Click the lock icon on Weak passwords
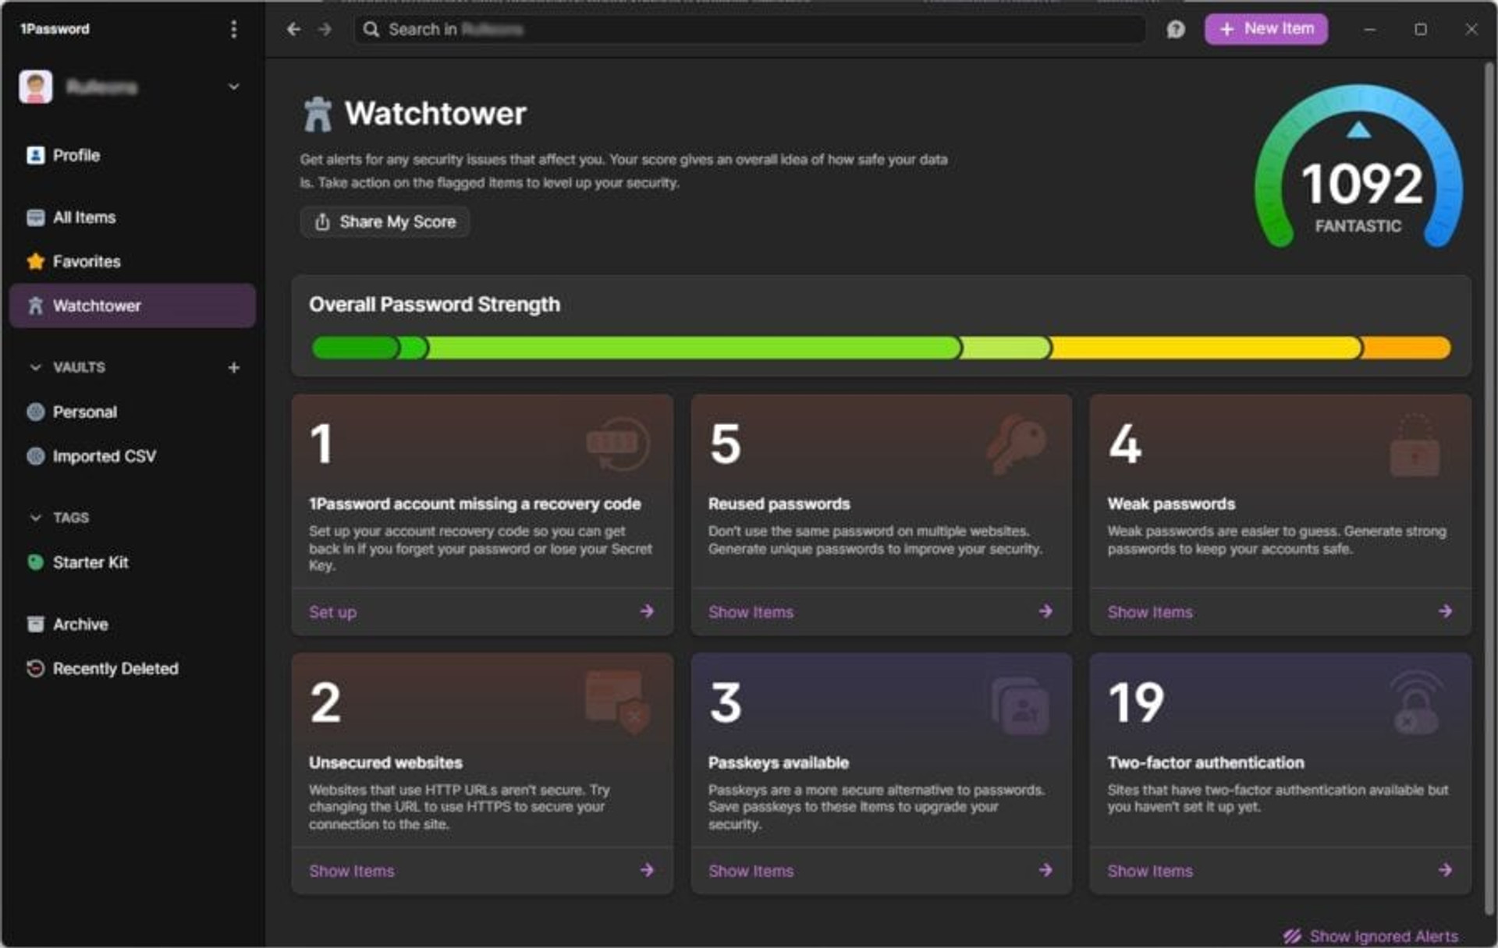1498x948 pixels. (1415, 445)
